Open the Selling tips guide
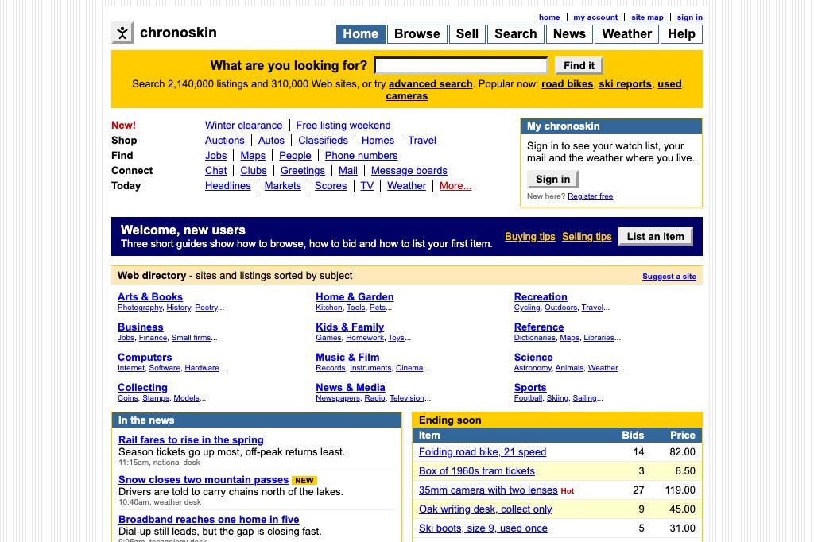814x542 pixels. tap(587, 237)
